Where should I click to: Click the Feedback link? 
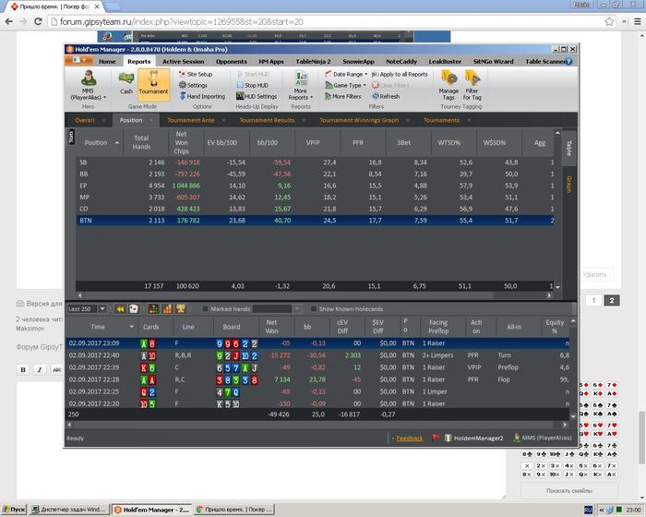(x=409, y=439)
